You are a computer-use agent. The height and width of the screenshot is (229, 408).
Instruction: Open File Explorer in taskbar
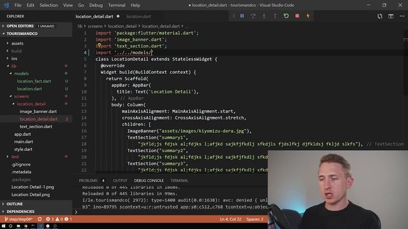tap(18, 226)
